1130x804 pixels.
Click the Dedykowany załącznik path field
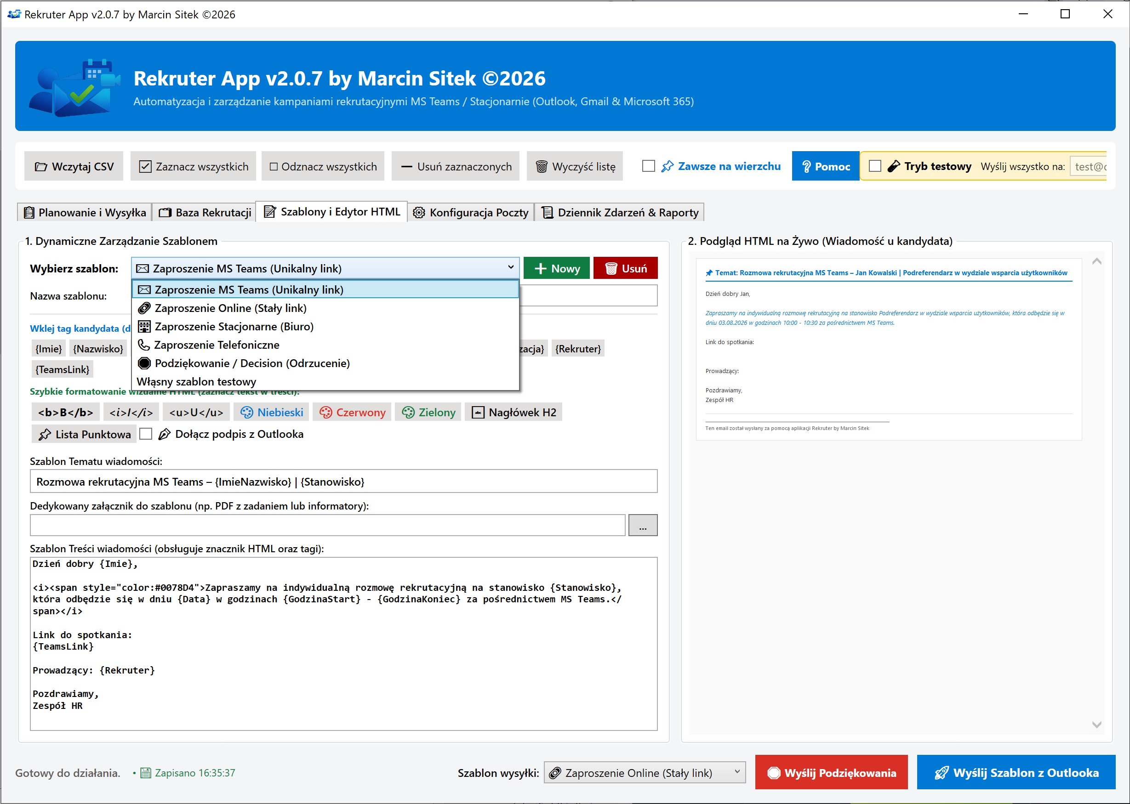pos(328,525)
